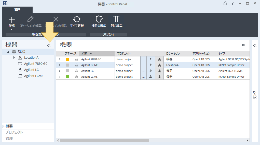Open 列の編集 column editor icon
Screen dimensions: 260x145
pos(117,19)
